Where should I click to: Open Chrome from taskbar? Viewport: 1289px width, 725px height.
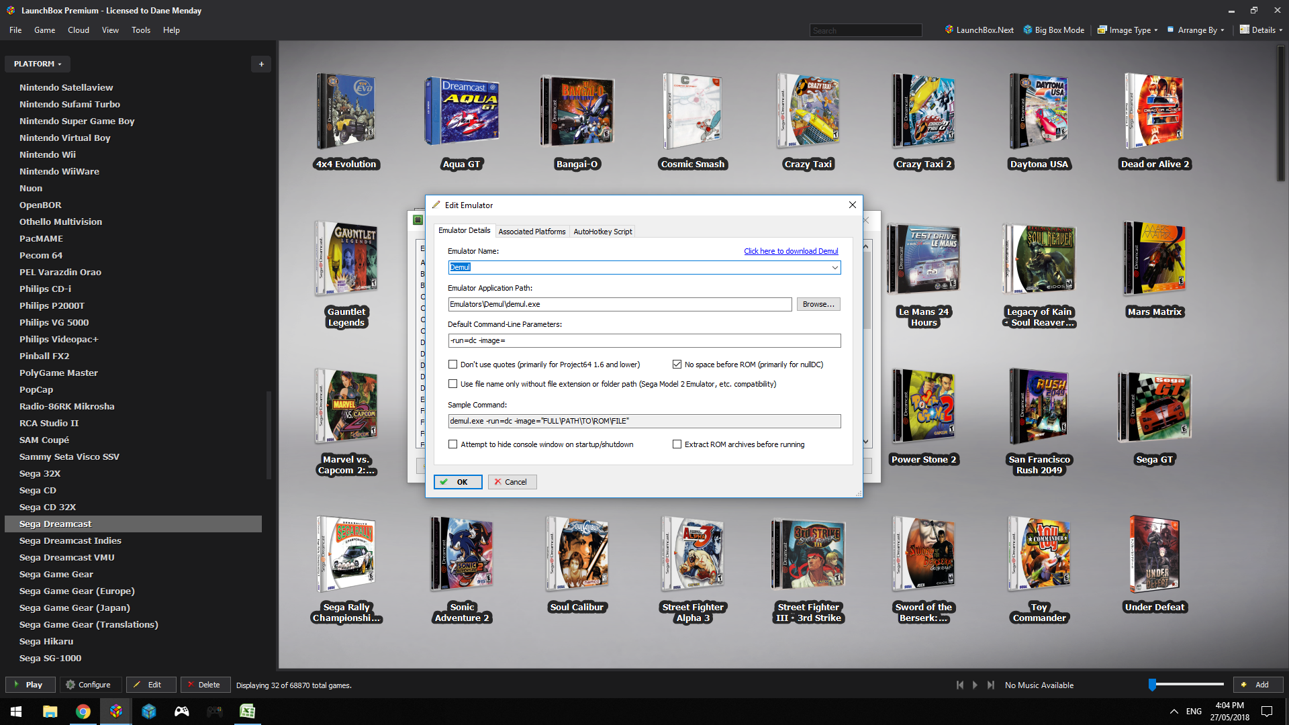pyautogui.click(x=83, y=712)
